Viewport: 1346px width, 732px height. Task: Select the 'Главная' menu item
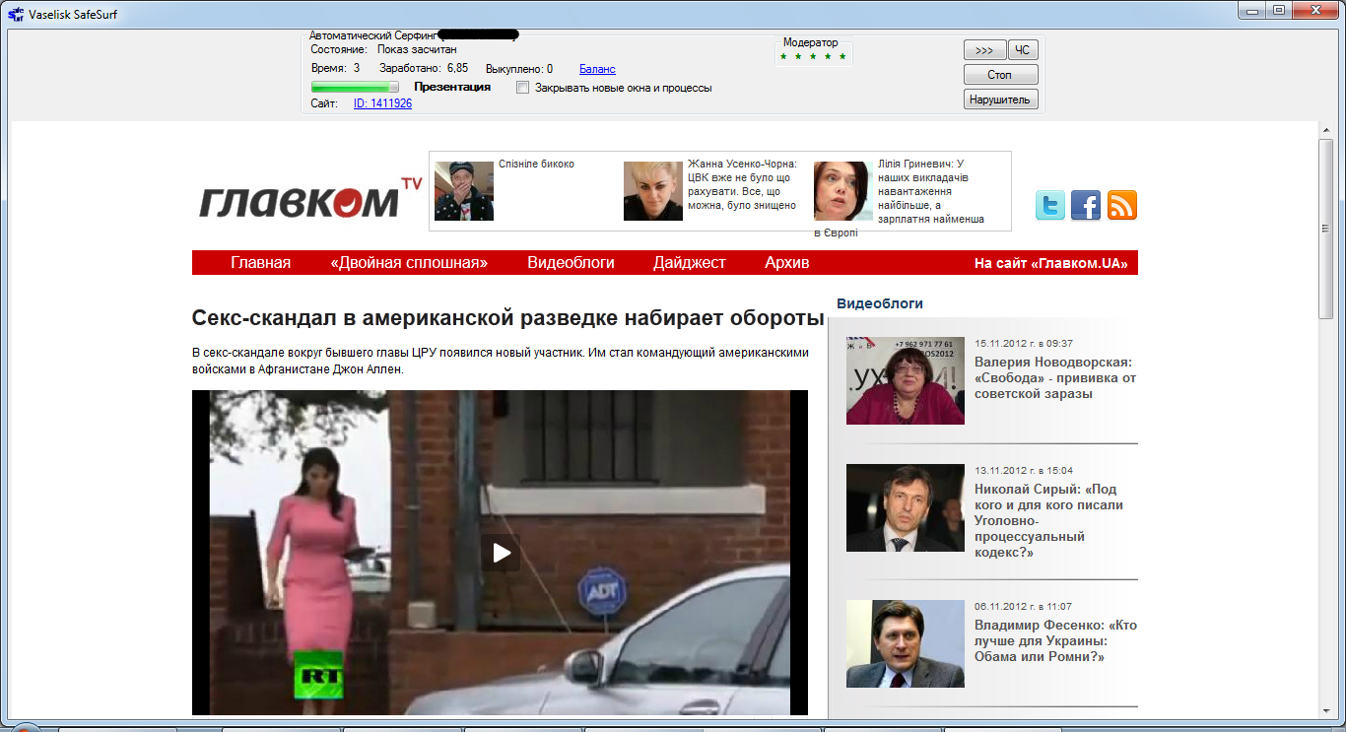pyautogui.click(x=261, y=263)
